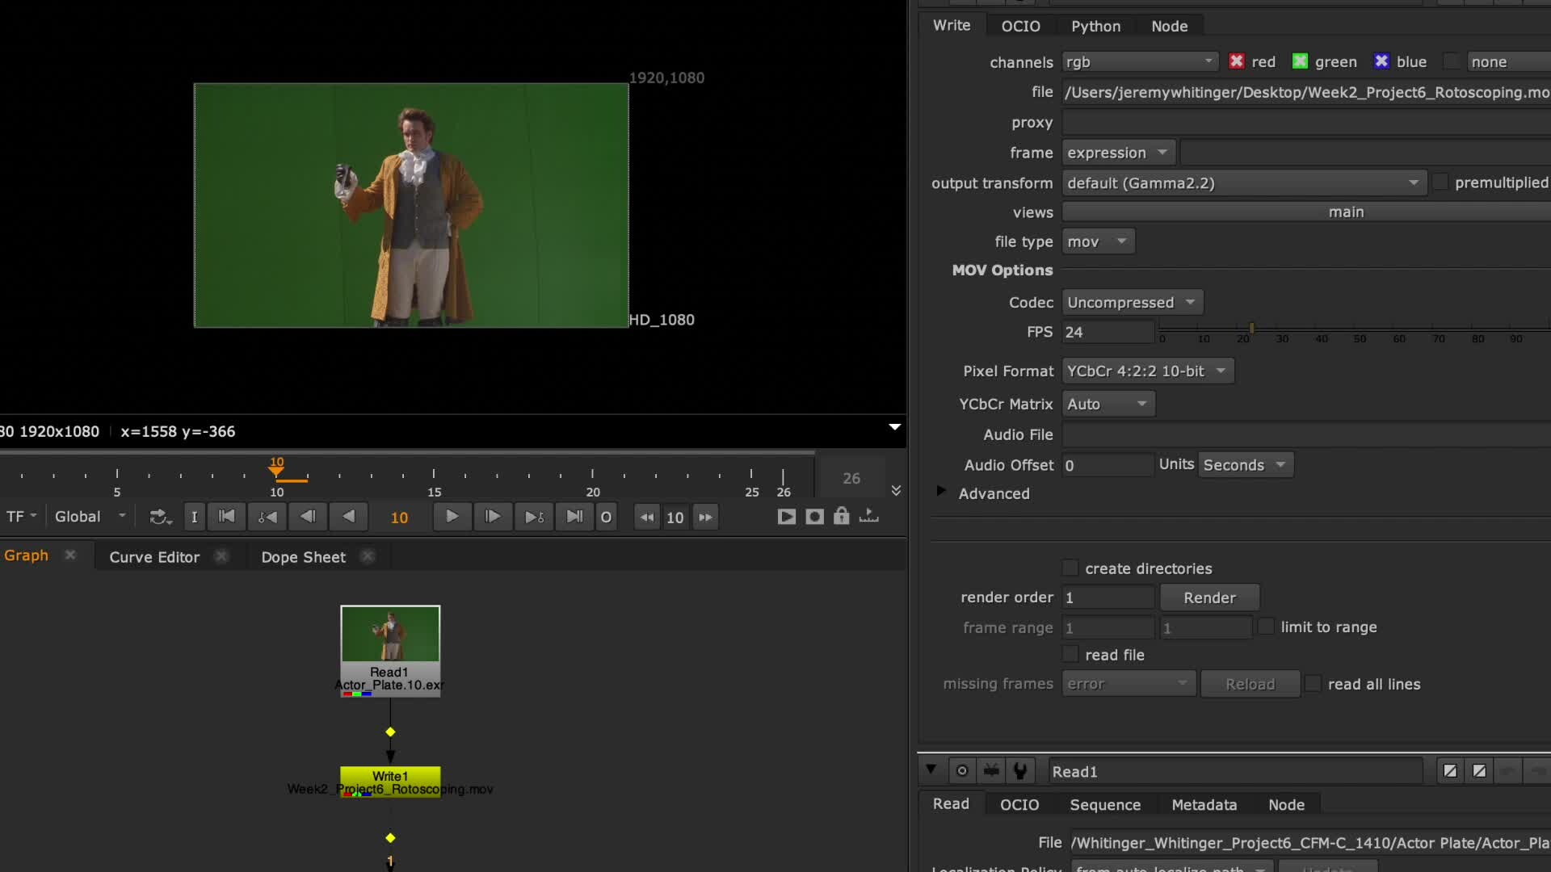Screen dimensions: 1551x872
Task: Open the Metadata tab in Read1 panel
Action: (1204, 804)
